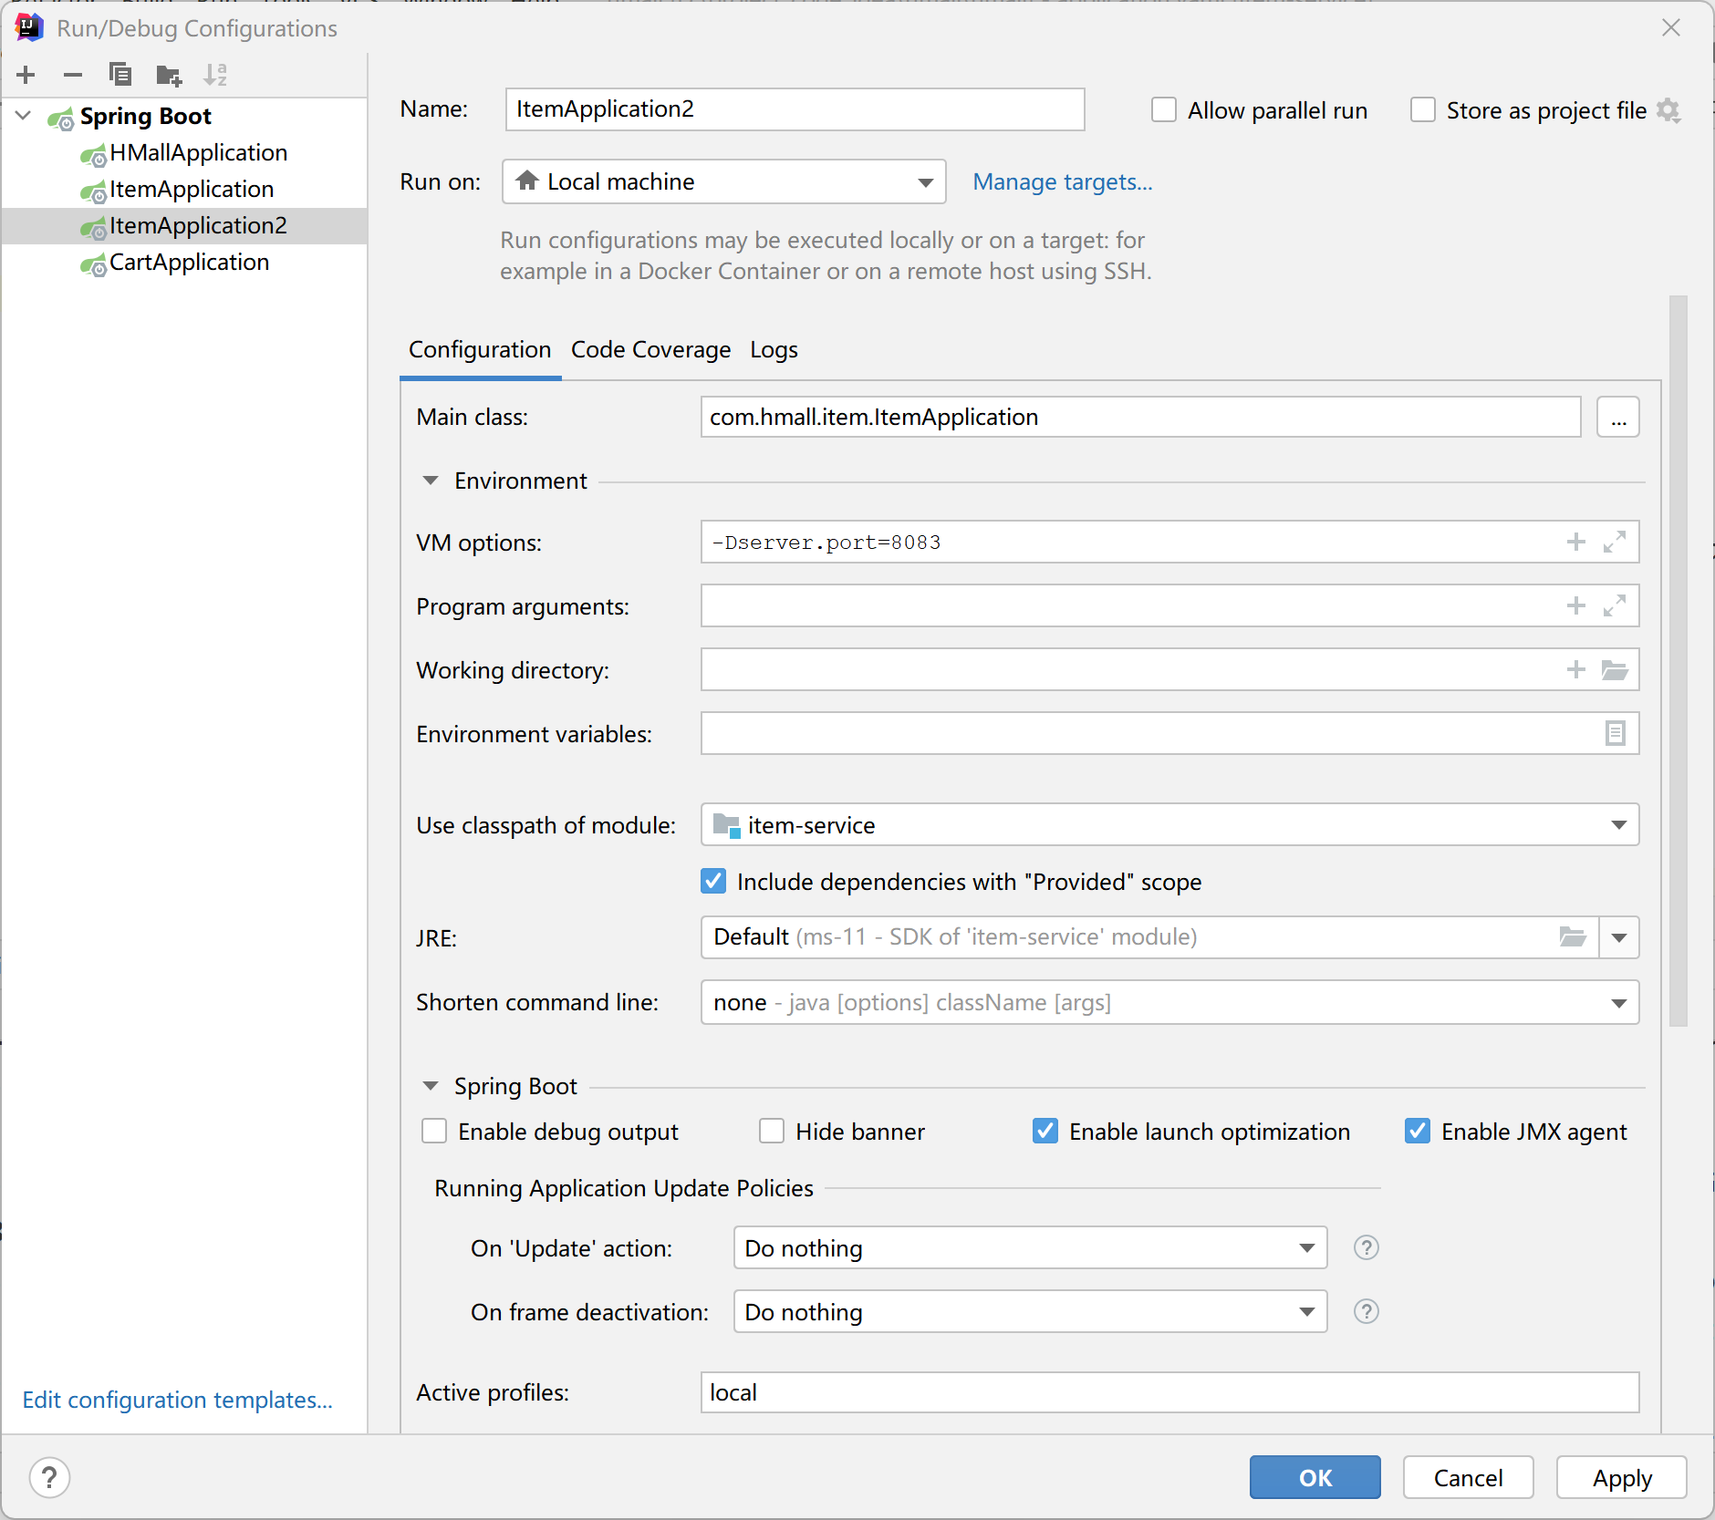1715x1520 pixels.
Task: Open the JRE dropdown arrow
Action: (1619, 937)
